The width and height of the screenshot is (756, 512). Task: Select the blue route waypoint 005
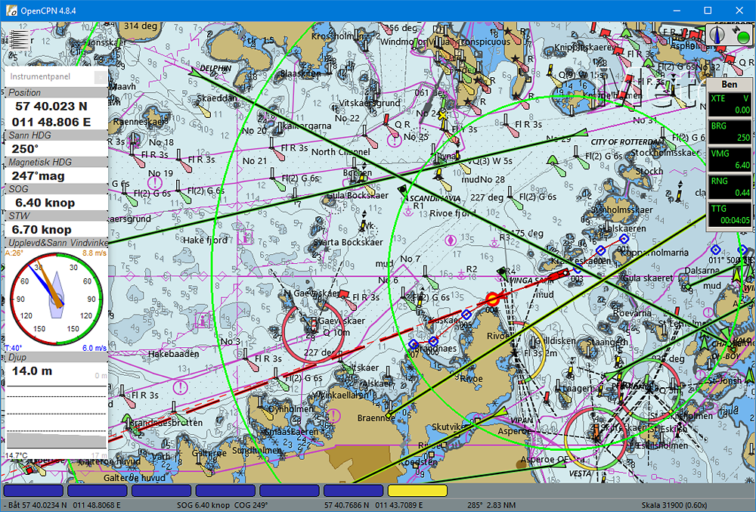click(x=466, y=315)
